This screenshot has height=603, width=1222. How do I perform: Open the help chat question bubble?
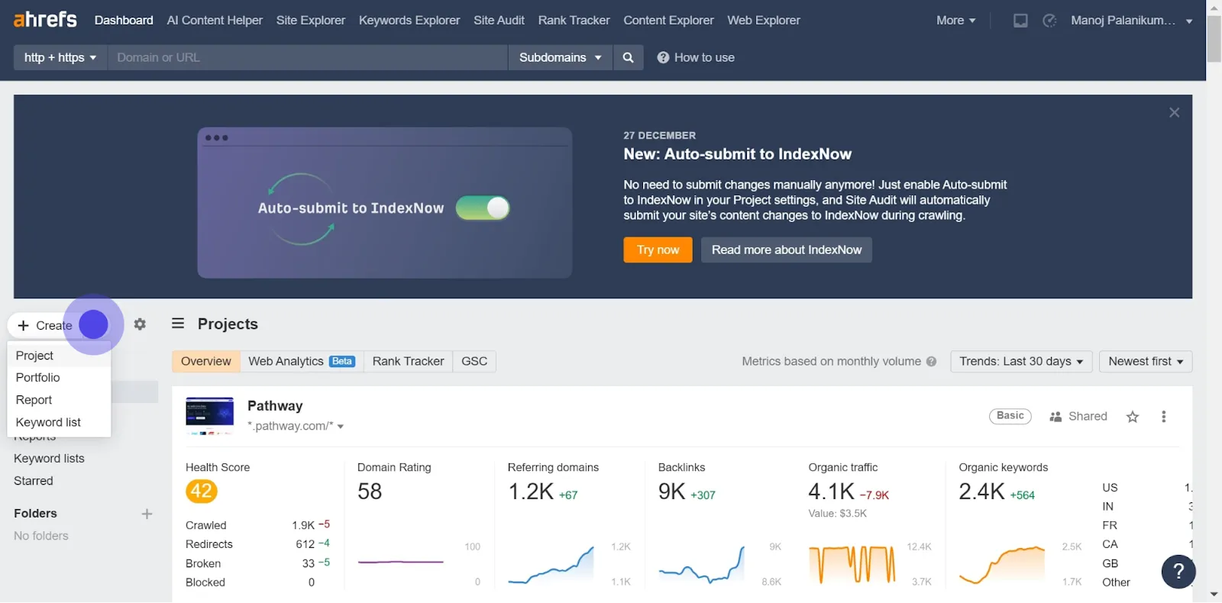click(x=1178, y=571)
